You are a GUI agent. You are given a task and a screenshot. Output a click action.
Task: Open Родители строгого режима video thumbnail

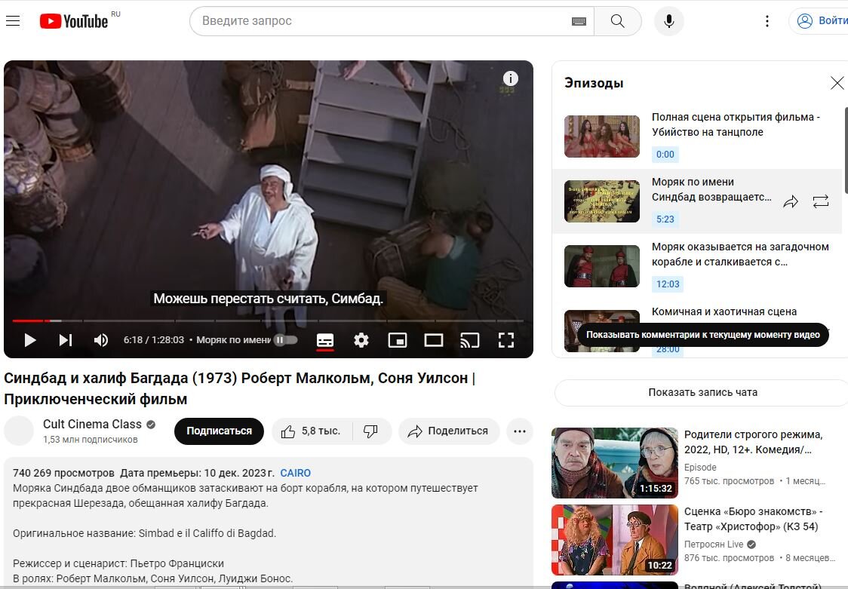click(x=614, y=462)
